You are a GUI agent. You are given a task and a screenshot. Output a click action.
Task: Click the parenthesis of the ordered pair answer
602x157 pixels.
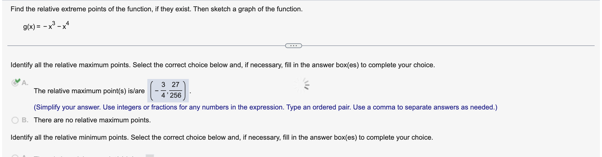(x=152, y=91)
